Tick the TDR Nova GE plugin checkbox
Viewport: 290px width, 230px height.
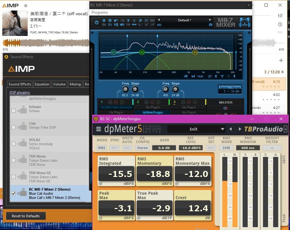pyautogui.click(x=13, y=177)
